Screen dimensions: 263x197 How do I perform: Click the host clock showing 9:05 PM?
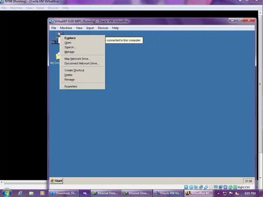(x=250, y=193)
